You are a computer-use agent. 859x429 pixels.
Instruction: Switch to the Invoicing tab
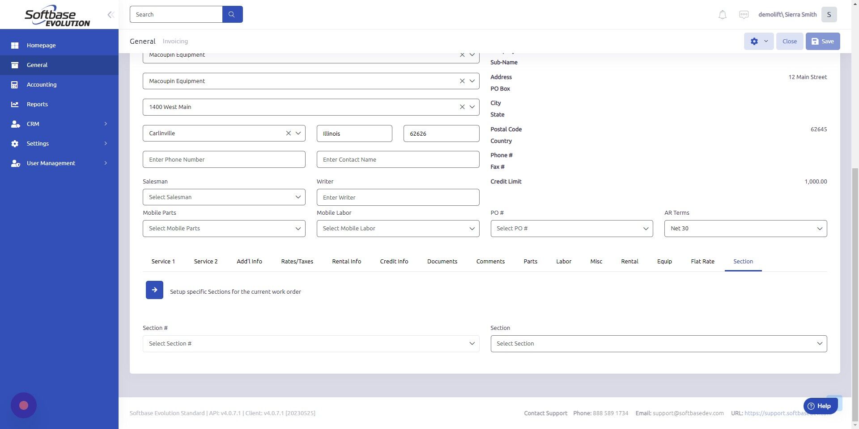pyautogui.click(x=175, y=41)
